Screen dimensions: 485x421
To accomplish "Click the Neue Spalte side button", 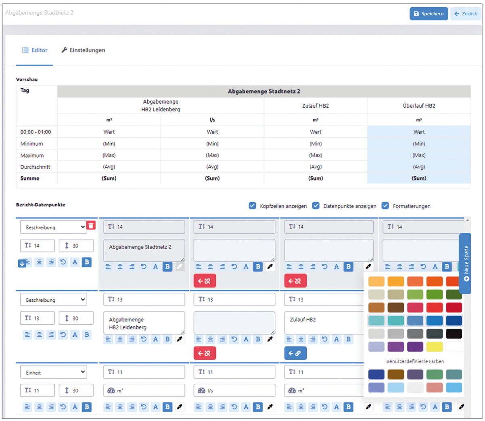I will pyautogui.click(x=465, y=263).
